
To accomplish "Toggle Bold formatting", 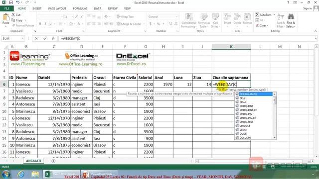I will coord(40,24).
